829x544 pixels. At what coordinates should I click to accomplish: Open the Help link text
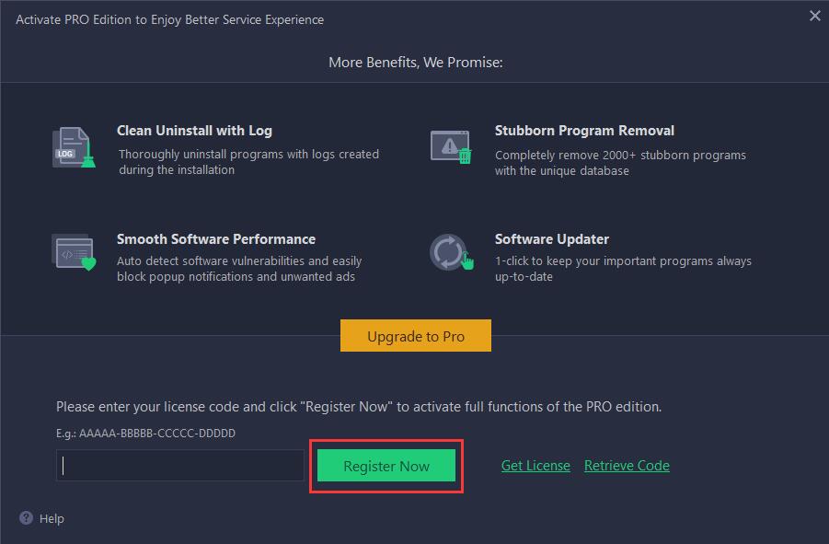tap(52, 518)
